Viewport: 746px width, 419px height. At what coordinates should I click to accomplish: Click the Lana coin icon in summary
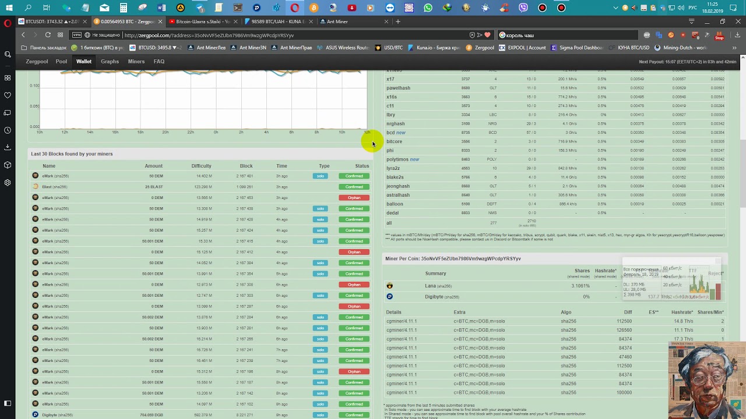389,286
